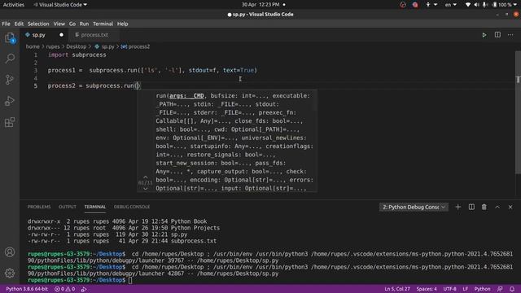Open the Terminal menu
Screen dimensions: 521x293
pos(103,24)
